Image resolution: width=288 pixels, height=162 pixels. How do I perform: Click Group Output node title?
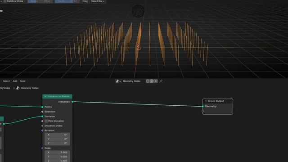coord(216,101)
